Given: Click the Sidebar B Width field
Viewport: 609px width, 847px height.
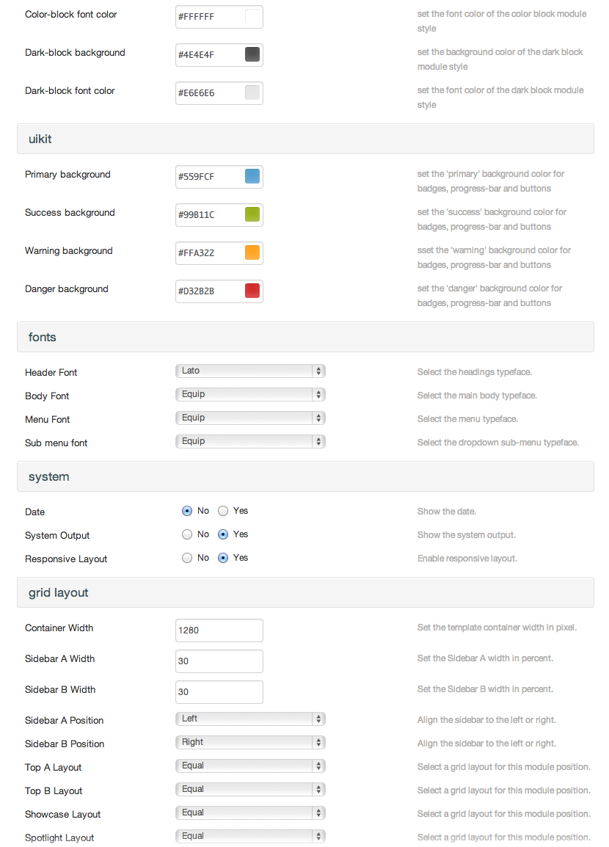Looking at the screenshot, I should coord(219,692).
